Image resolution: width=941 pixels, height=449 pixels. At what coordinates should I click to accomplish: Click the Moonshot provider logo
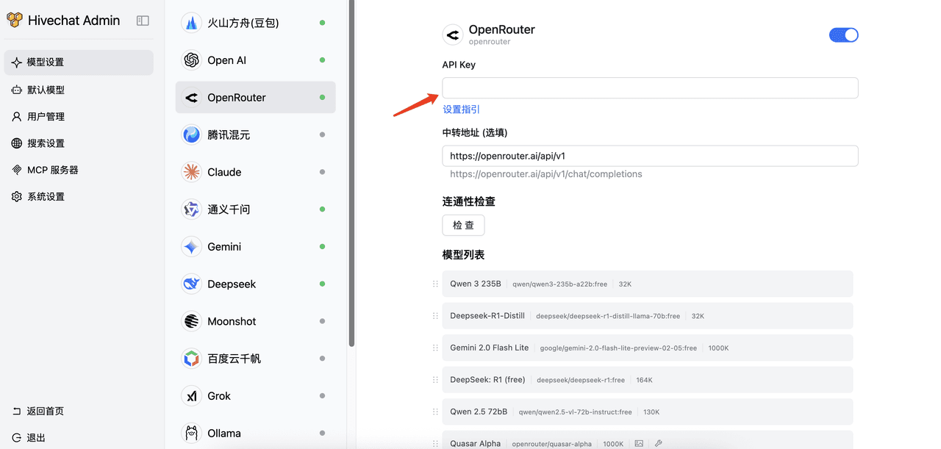click(x=191, y=321)
